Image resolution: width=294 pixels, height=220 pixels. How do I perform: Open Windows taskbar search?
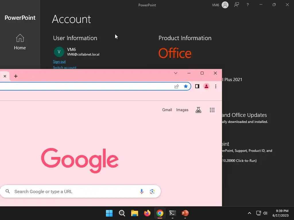(x=122, y=213)
